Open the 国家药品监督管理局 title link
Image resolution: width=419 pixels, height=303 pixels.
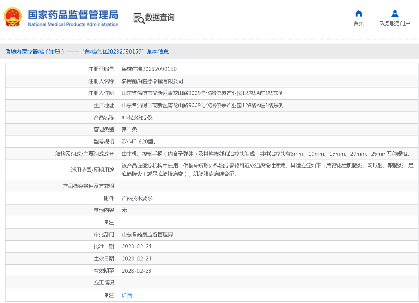(73, 15)
